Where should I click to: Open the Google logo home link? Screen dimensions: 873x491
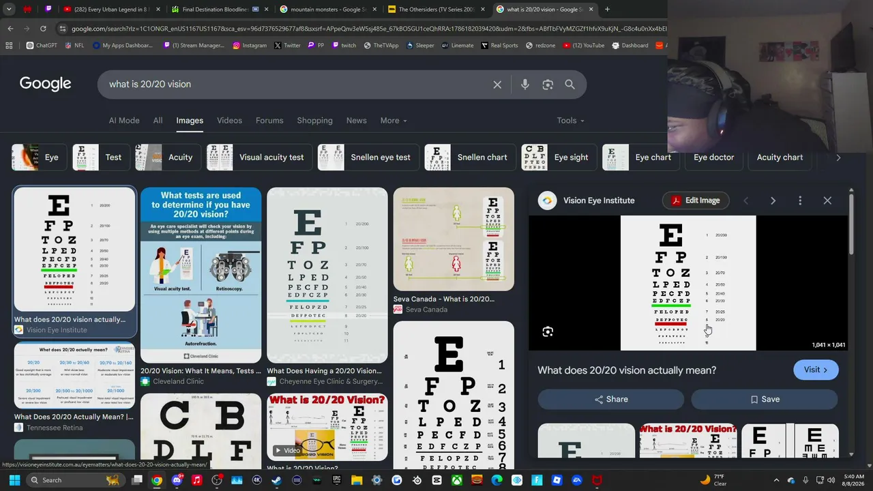pos(45,84)
